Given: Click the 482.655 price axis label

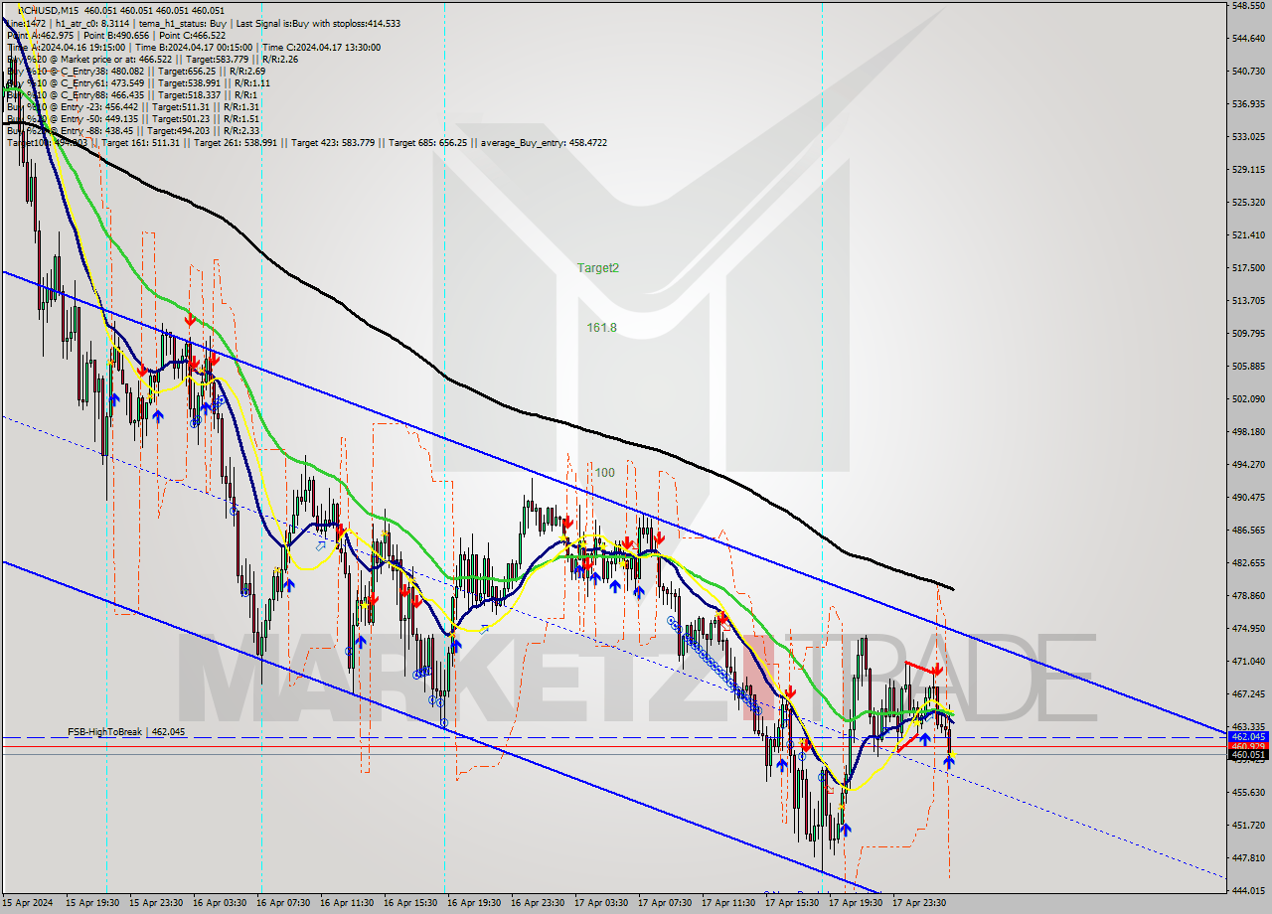Looking at the screenshot, I should (x=1248, y=563).
